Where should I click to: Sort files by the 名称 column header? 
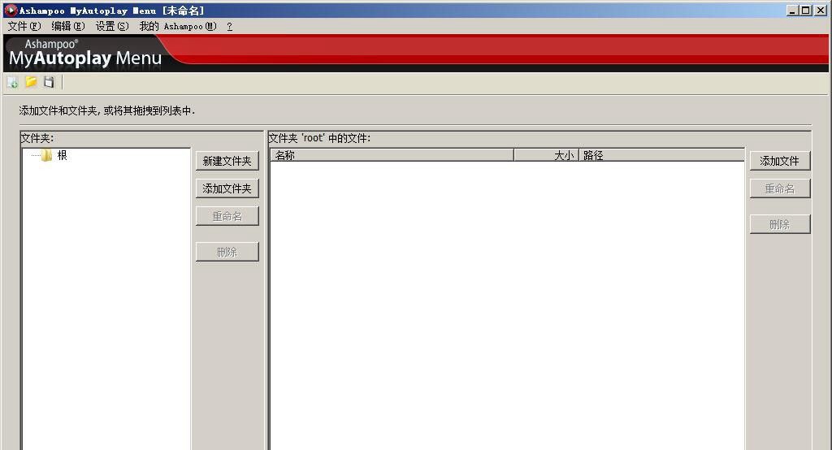click(392, 155)
